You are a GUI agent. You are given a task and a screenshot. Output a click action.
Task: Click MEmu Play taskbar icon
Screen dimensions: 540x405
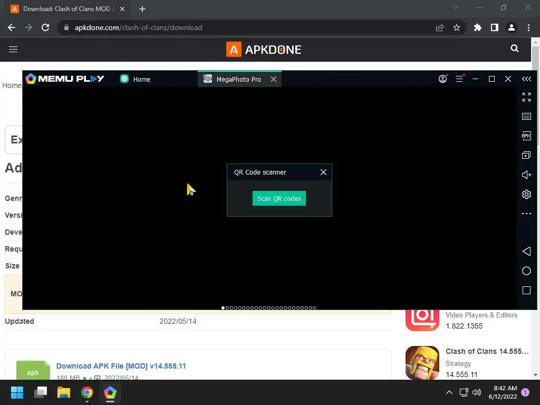coord(110,392)
